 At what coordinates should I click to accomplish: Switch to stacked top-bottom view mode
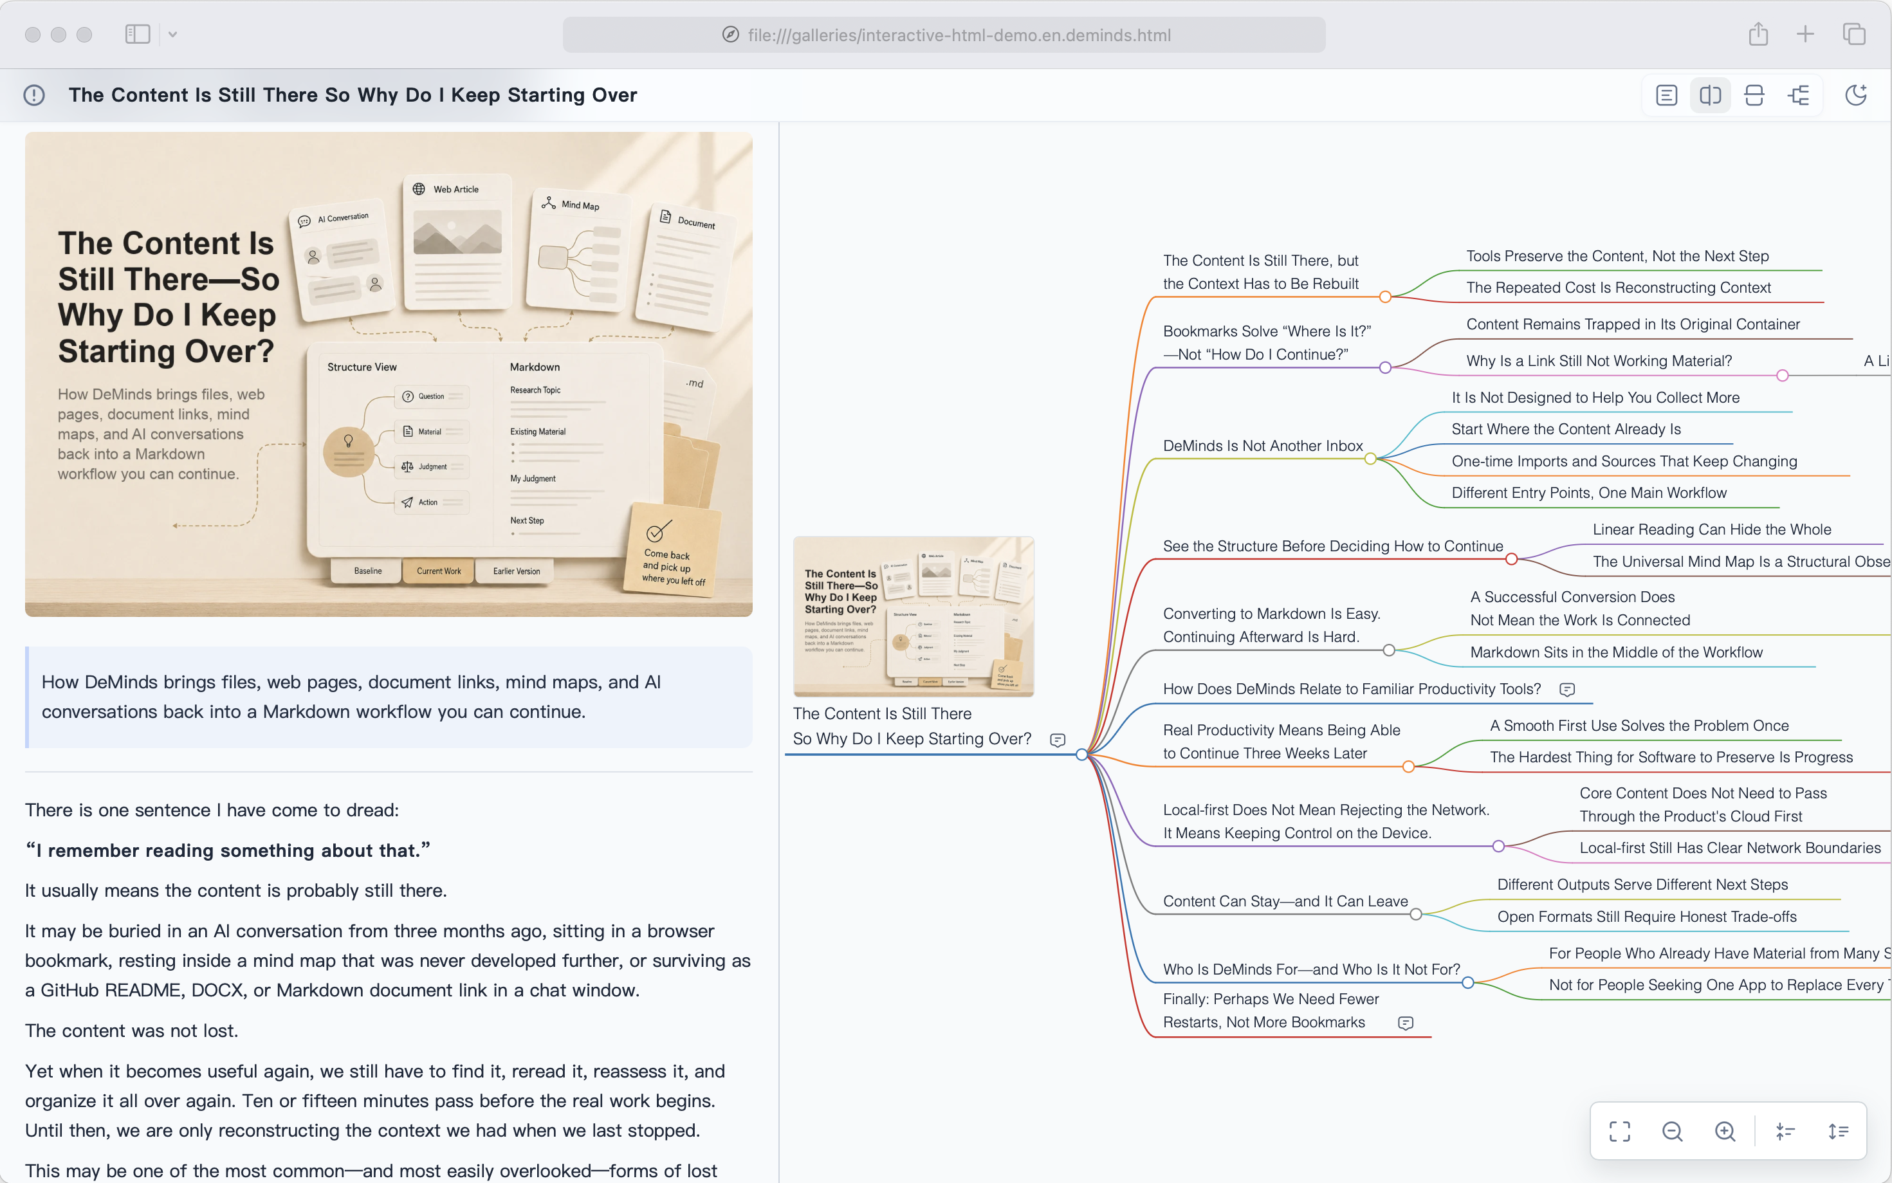1754,95
